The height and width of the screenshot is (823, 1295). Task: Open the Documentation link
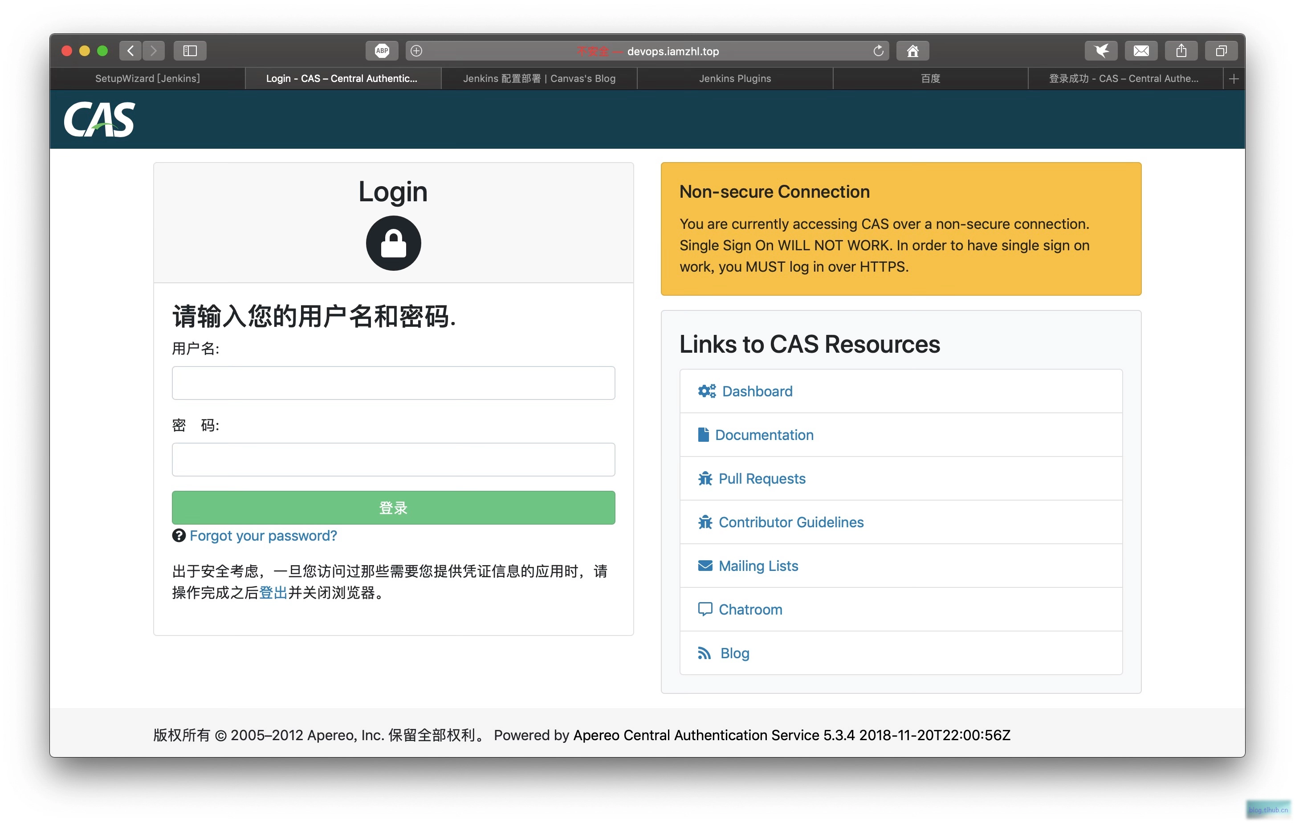click(764, 435)
